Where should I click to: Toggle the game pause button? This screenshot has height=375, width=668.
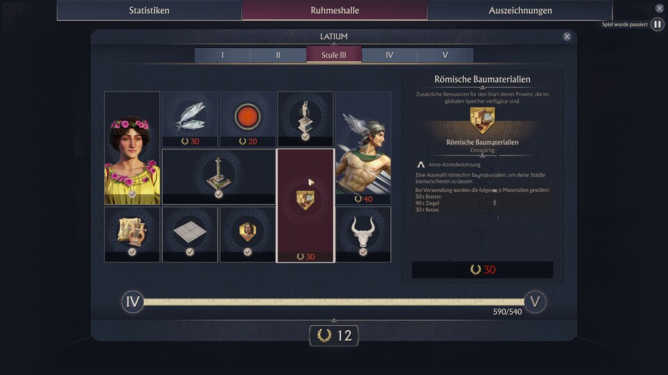(658, 24)
